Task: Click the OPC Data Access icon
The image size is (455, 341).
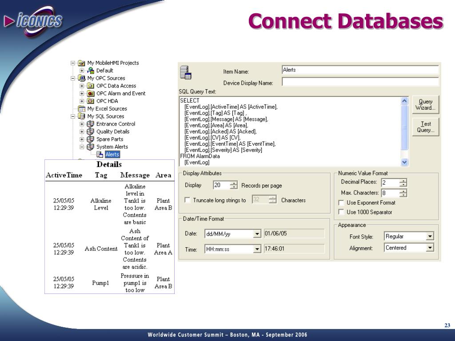Action: click(x=91, y=86)
